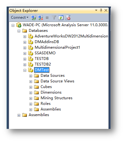Expand the AdventureWorksDW2012Multidimension database
The width and height of the screenshot is (124, 142).
coord(25,37)
